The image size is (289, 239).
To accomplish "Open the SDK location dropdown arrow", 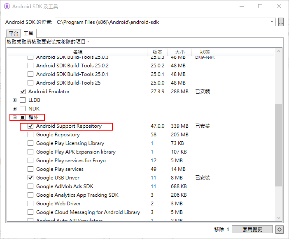I will coord(272,22).
